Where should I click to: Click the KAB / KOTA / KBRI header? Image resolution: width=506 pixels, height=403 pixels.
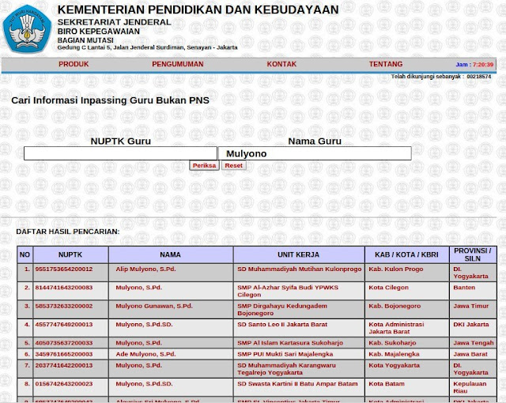click(406, 254)
